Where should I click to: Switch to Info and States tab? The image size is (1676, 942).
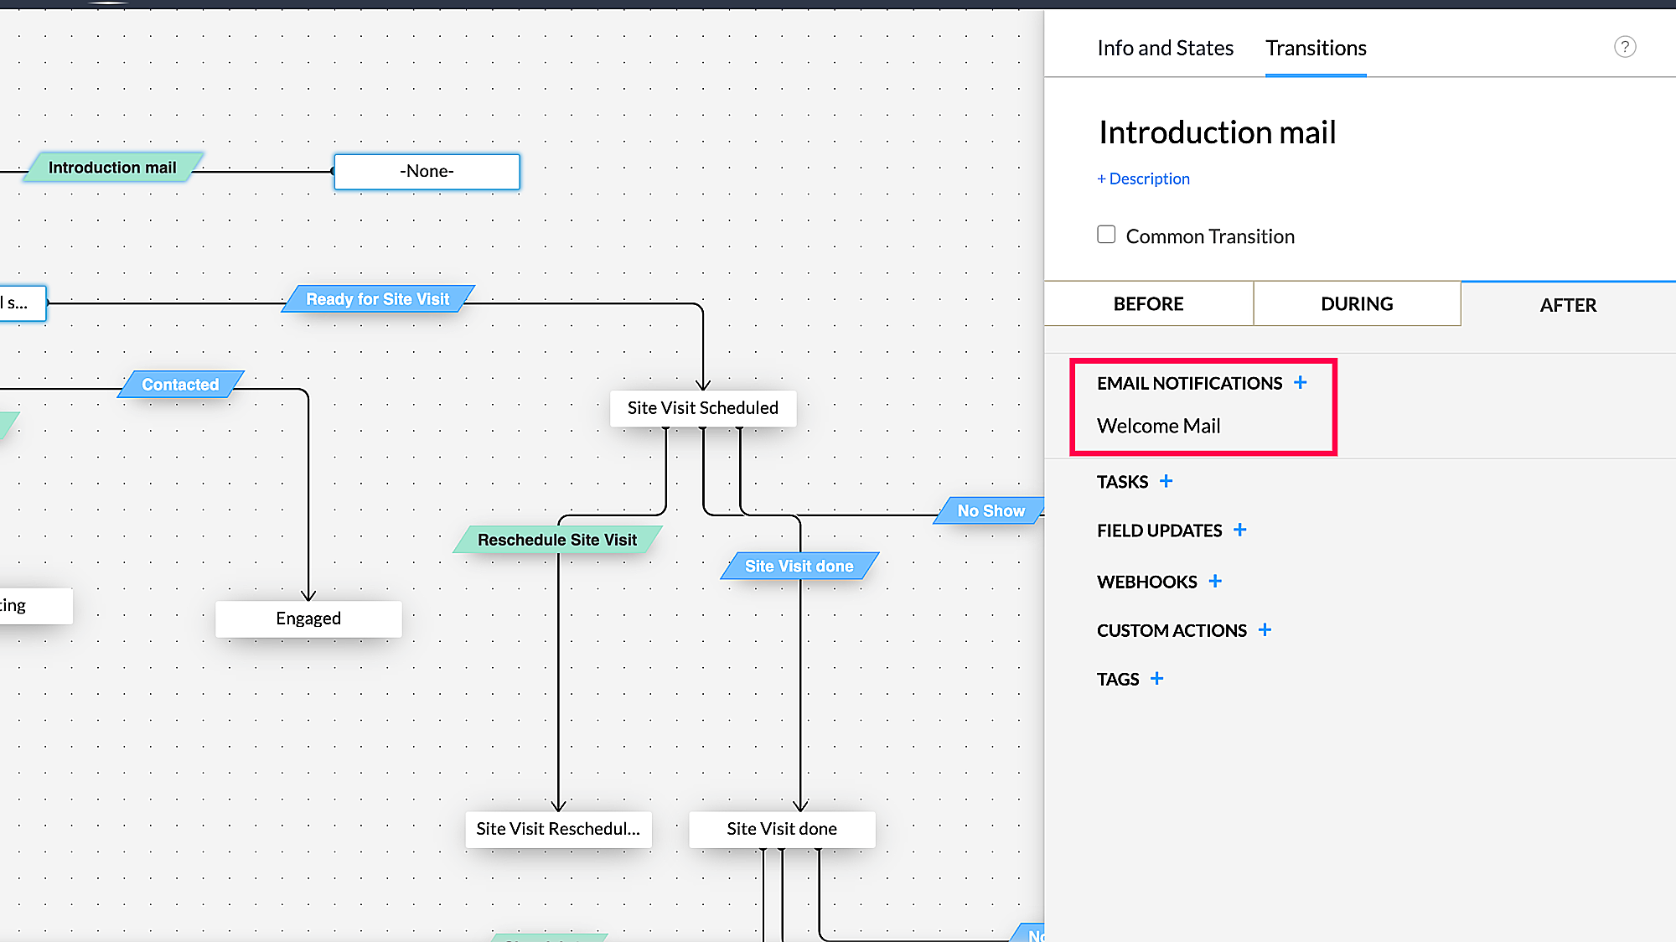pos(1165,48)
